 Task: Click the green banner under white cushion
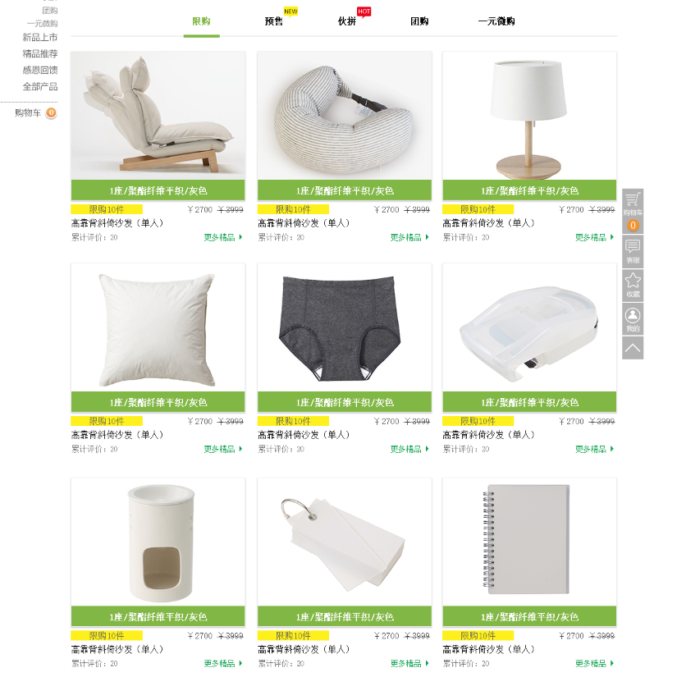pyautogui.click(x=158, y=402)
